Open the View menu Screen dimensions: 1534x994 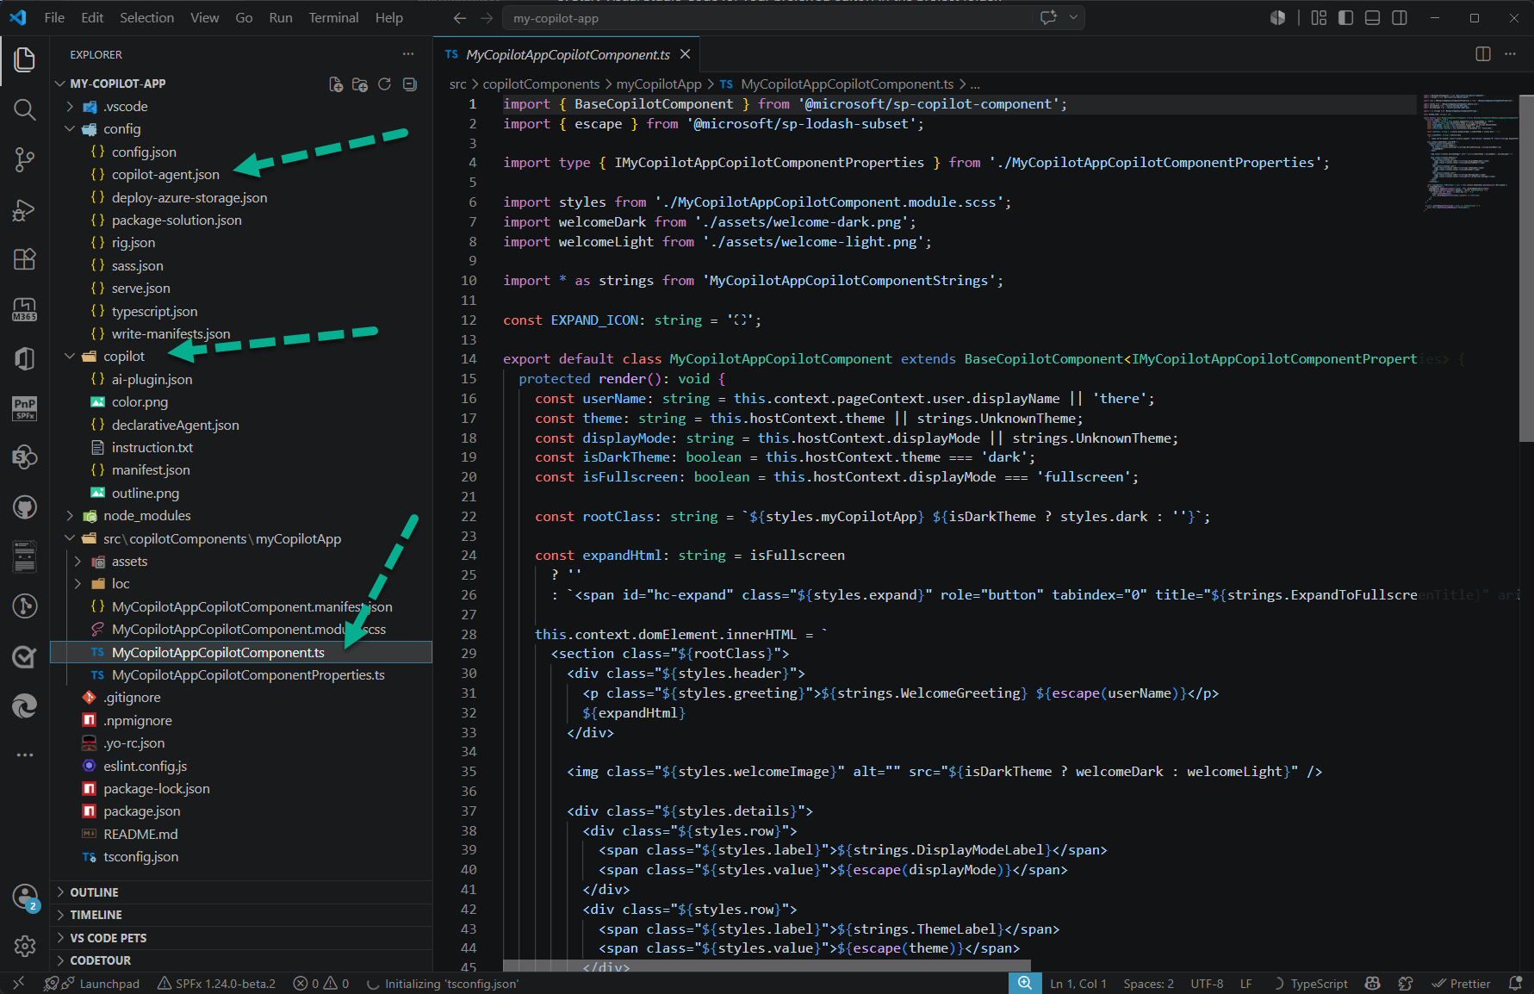coord(204,17)
